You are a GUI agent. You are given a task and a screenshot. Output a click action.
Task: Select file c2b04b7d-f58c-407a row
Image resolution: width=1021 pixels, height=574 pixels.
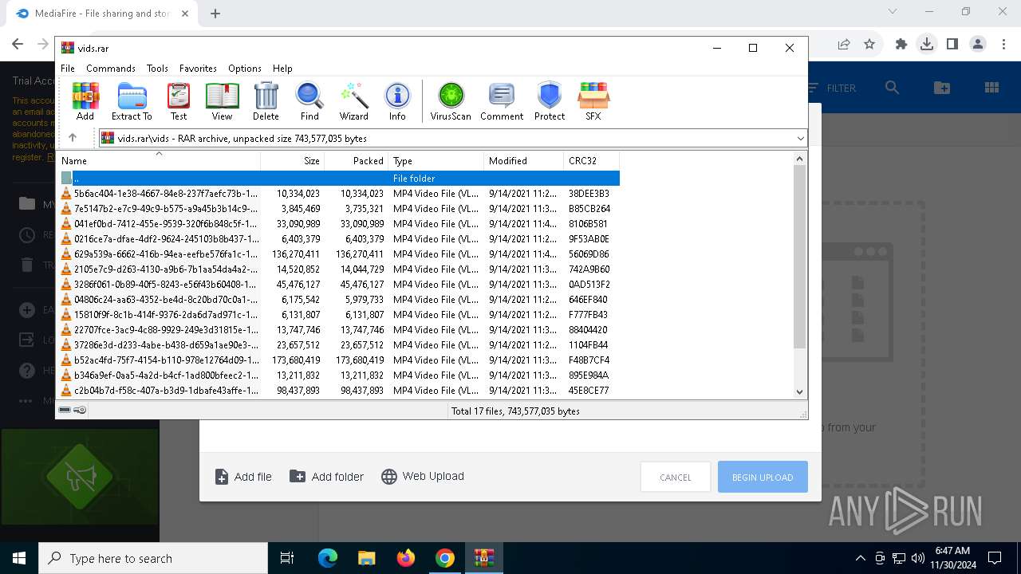(x=338, y=391)
